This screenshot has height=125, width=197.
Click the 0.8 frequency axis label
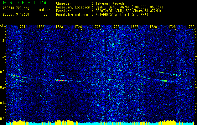tap(3, 87)
